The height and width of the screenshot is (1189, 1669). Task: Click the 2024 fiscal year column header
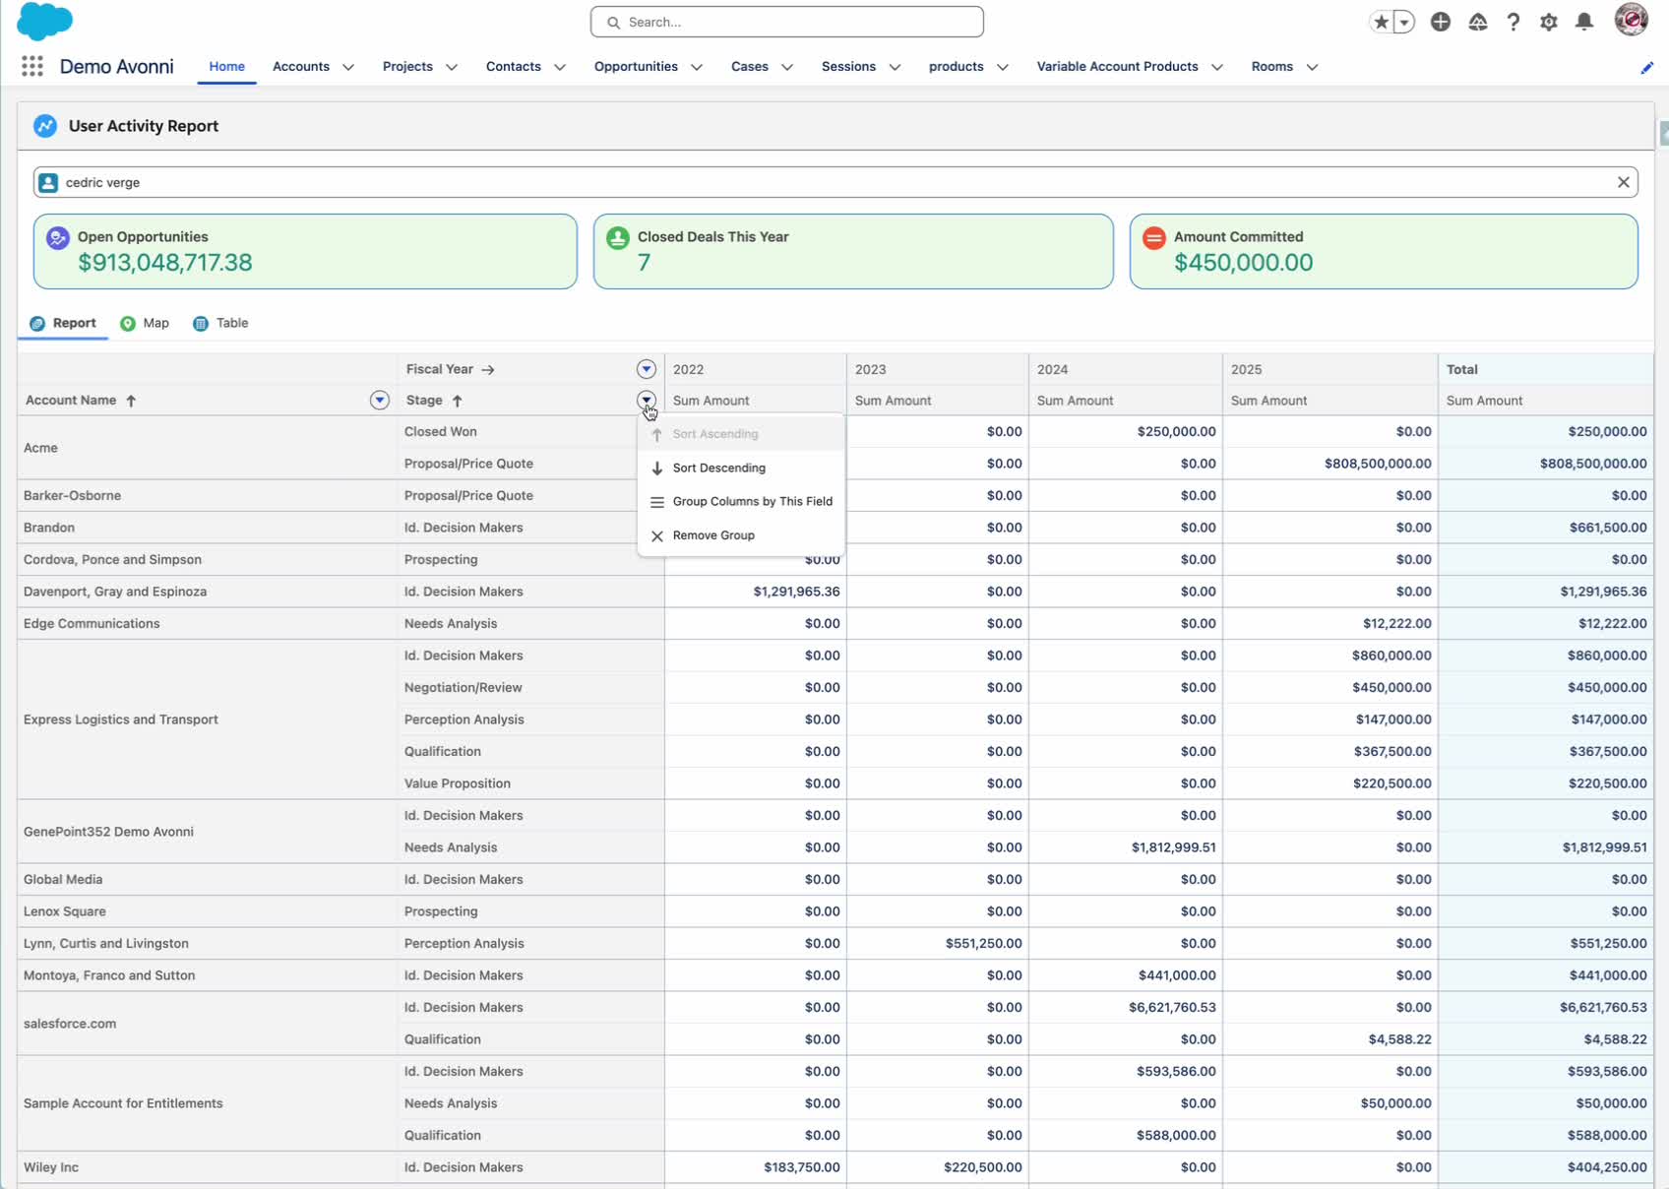pos(1125,369)
